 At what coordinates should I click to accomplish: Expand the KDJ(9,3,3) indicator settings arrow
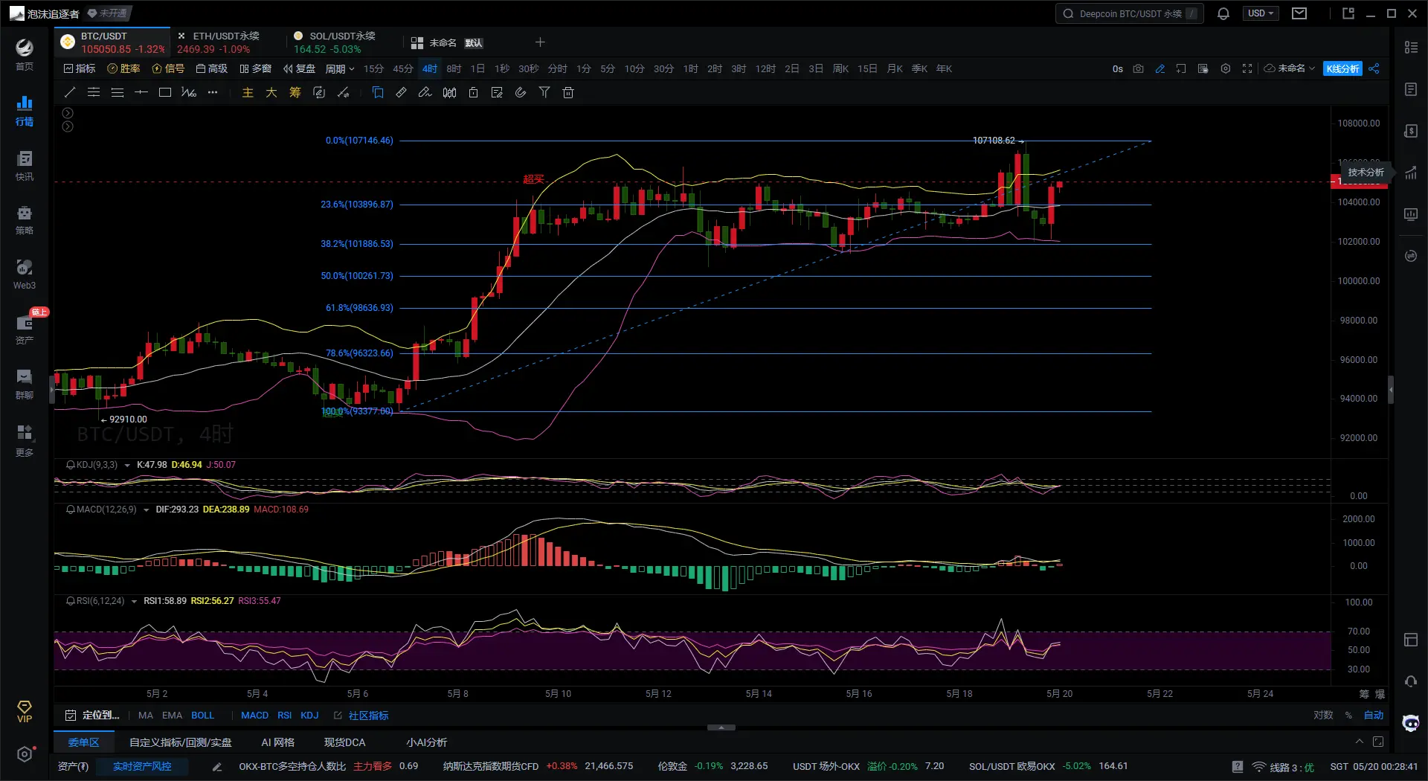point(127,465)
